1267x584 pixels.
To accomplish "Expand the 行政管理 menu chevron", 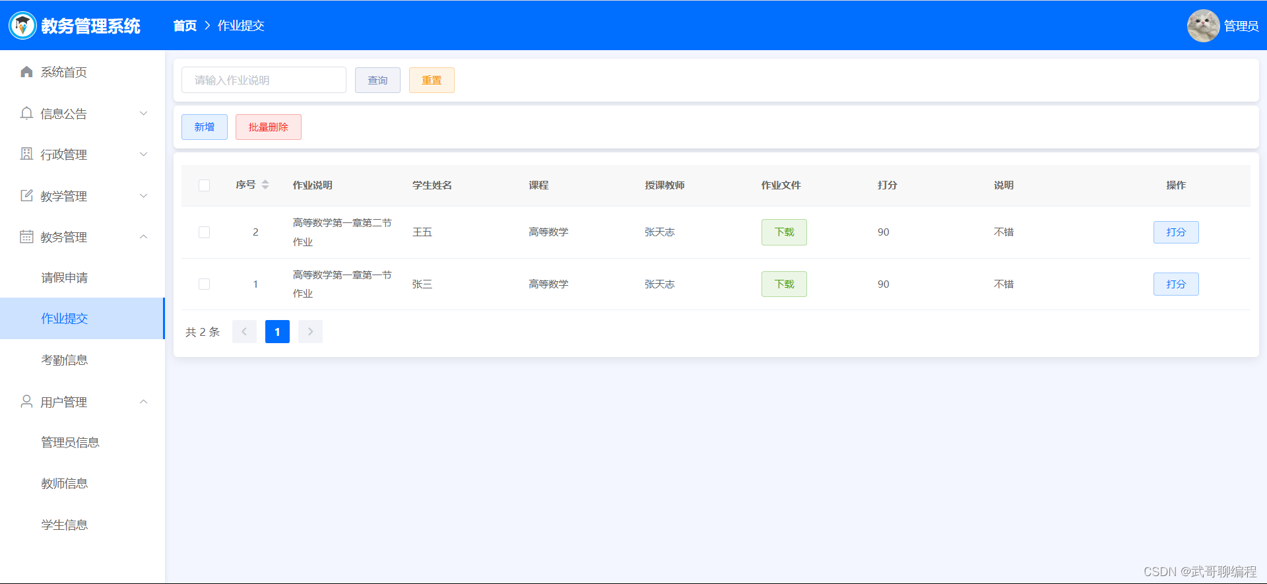I will [143, 154].
